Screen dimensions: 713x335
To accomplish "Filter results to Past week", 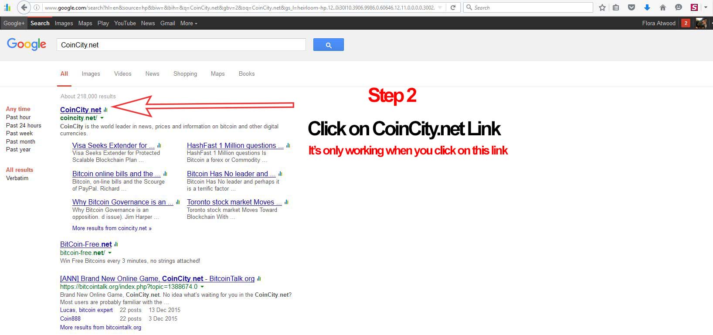I will tap(19, 133).
